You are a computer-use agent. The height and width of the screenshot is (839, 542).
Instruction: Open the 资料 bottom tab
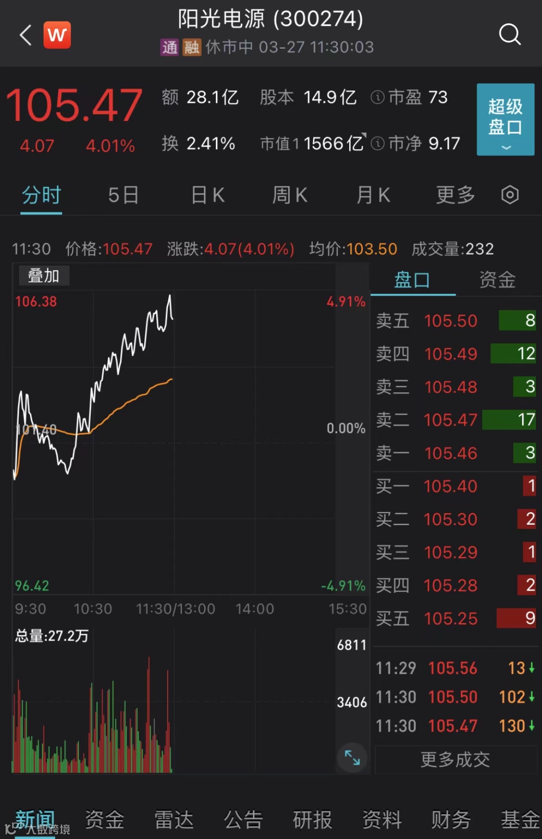[x=382, y=819]
